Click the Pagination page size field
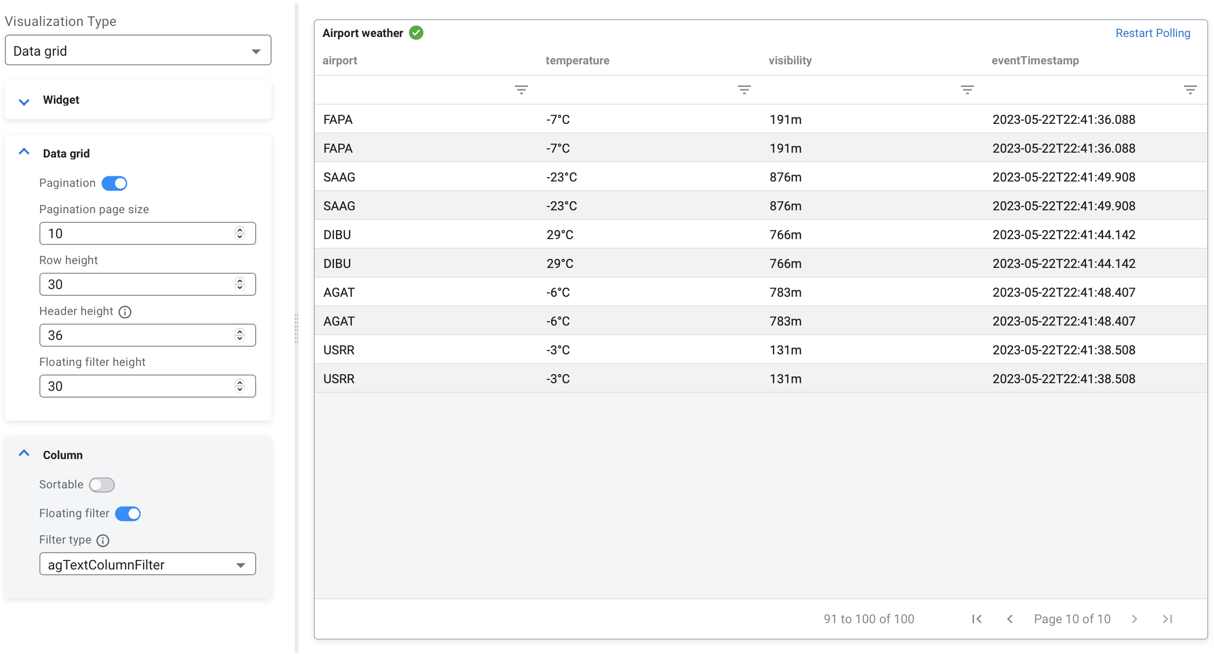The height and width of the screenshot is (654, 1214). pyautogui.click(x=139, y=234)
